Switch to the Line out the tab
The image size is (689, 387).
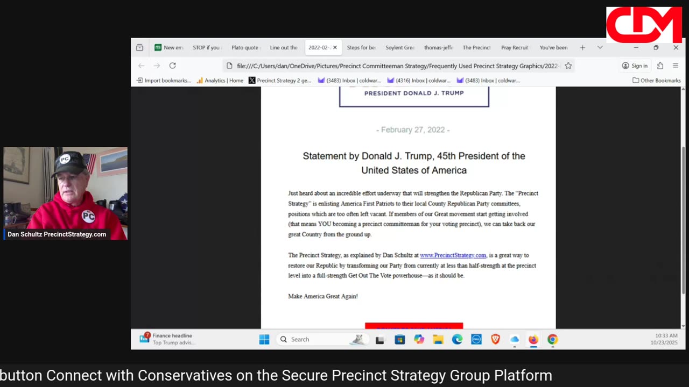[x=284, y=47]
